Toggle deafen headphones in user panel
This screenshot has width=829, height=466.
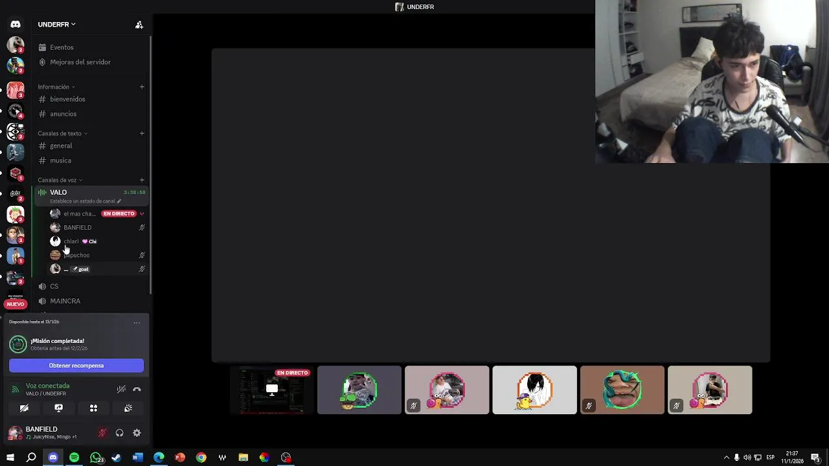click(119, 433)
